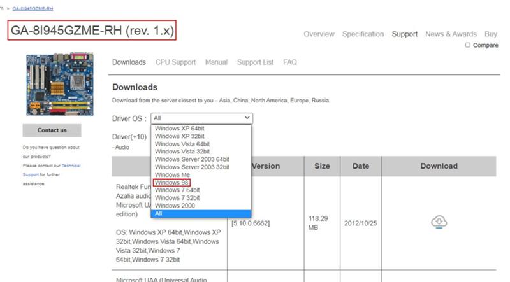Click the product title GA-8I945GZME-RH (rev. 1.x)
The image size is (510, 282).
92,30
